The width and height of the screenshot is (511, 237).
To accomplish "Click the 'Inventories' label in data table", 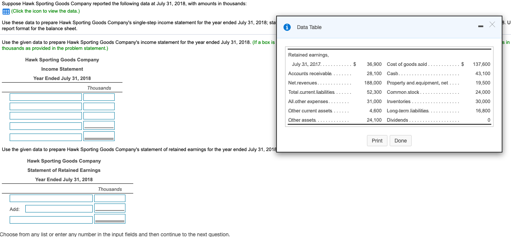I will pos(399,101).
